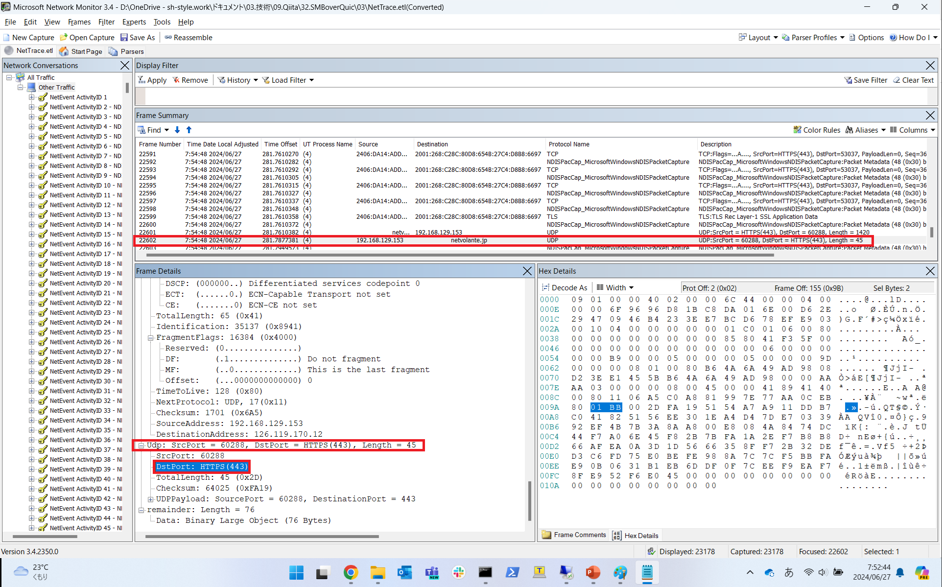The width and height of the screenshot is (942, 587).
Task: Open the Width dropdown in Hex Details
Action: tap(615, 288)
